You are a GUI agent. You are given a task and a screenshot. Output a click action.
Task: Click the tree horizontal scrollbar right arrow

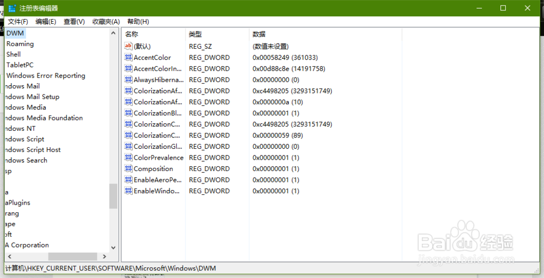tap(104, 256)
